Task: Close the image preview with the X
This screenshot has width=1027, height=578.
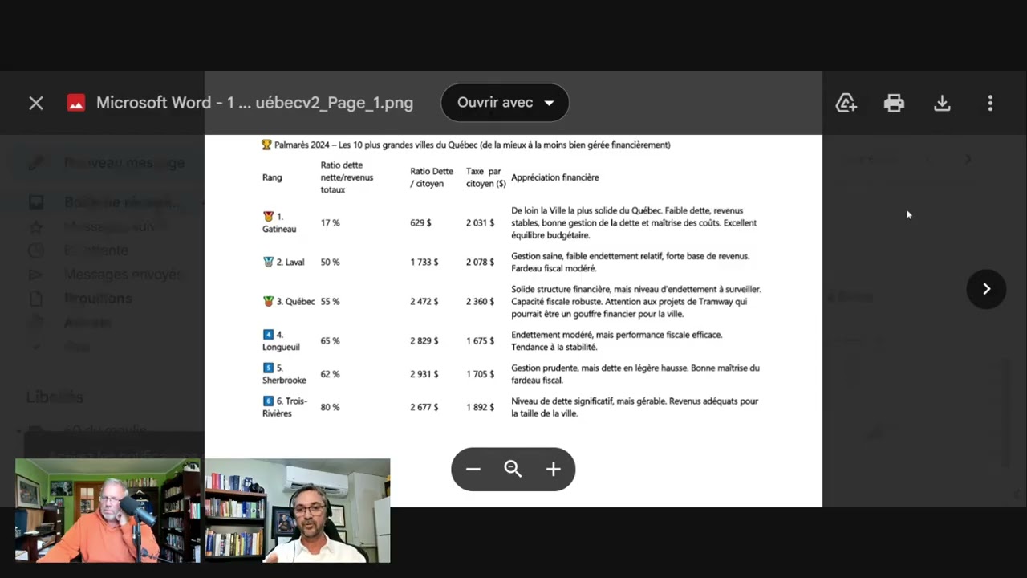Action: click(x=36, y=103)
